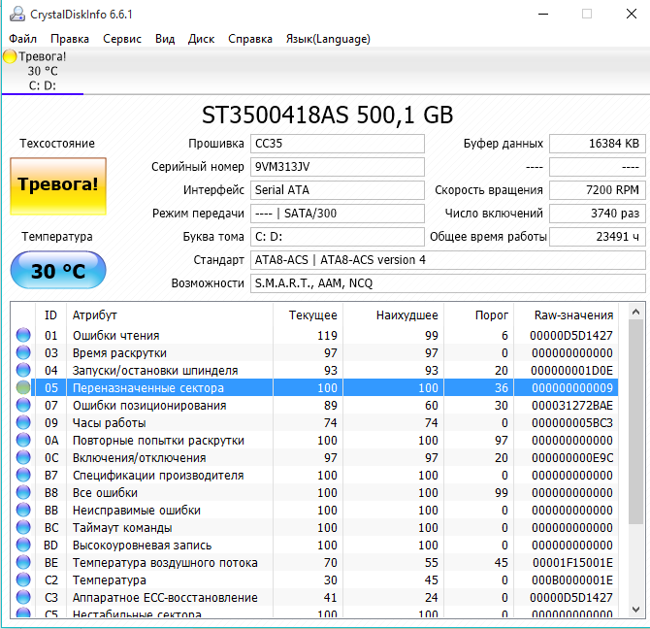This screenshot has width=650, height=629.
Task: Click the Стандарт field ATA8-ACS
Action: [447, 260]
